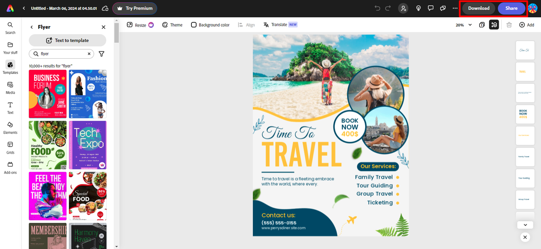The width and height of the screenshot is (541, 249).
Task: Select the BOOK NOW 400$ circle on canvas
Action: click(x=350, y=127)
